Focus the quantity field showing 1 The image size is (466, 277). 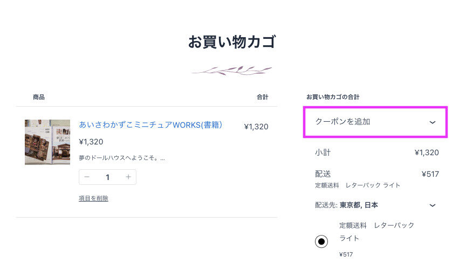[107, 177]
